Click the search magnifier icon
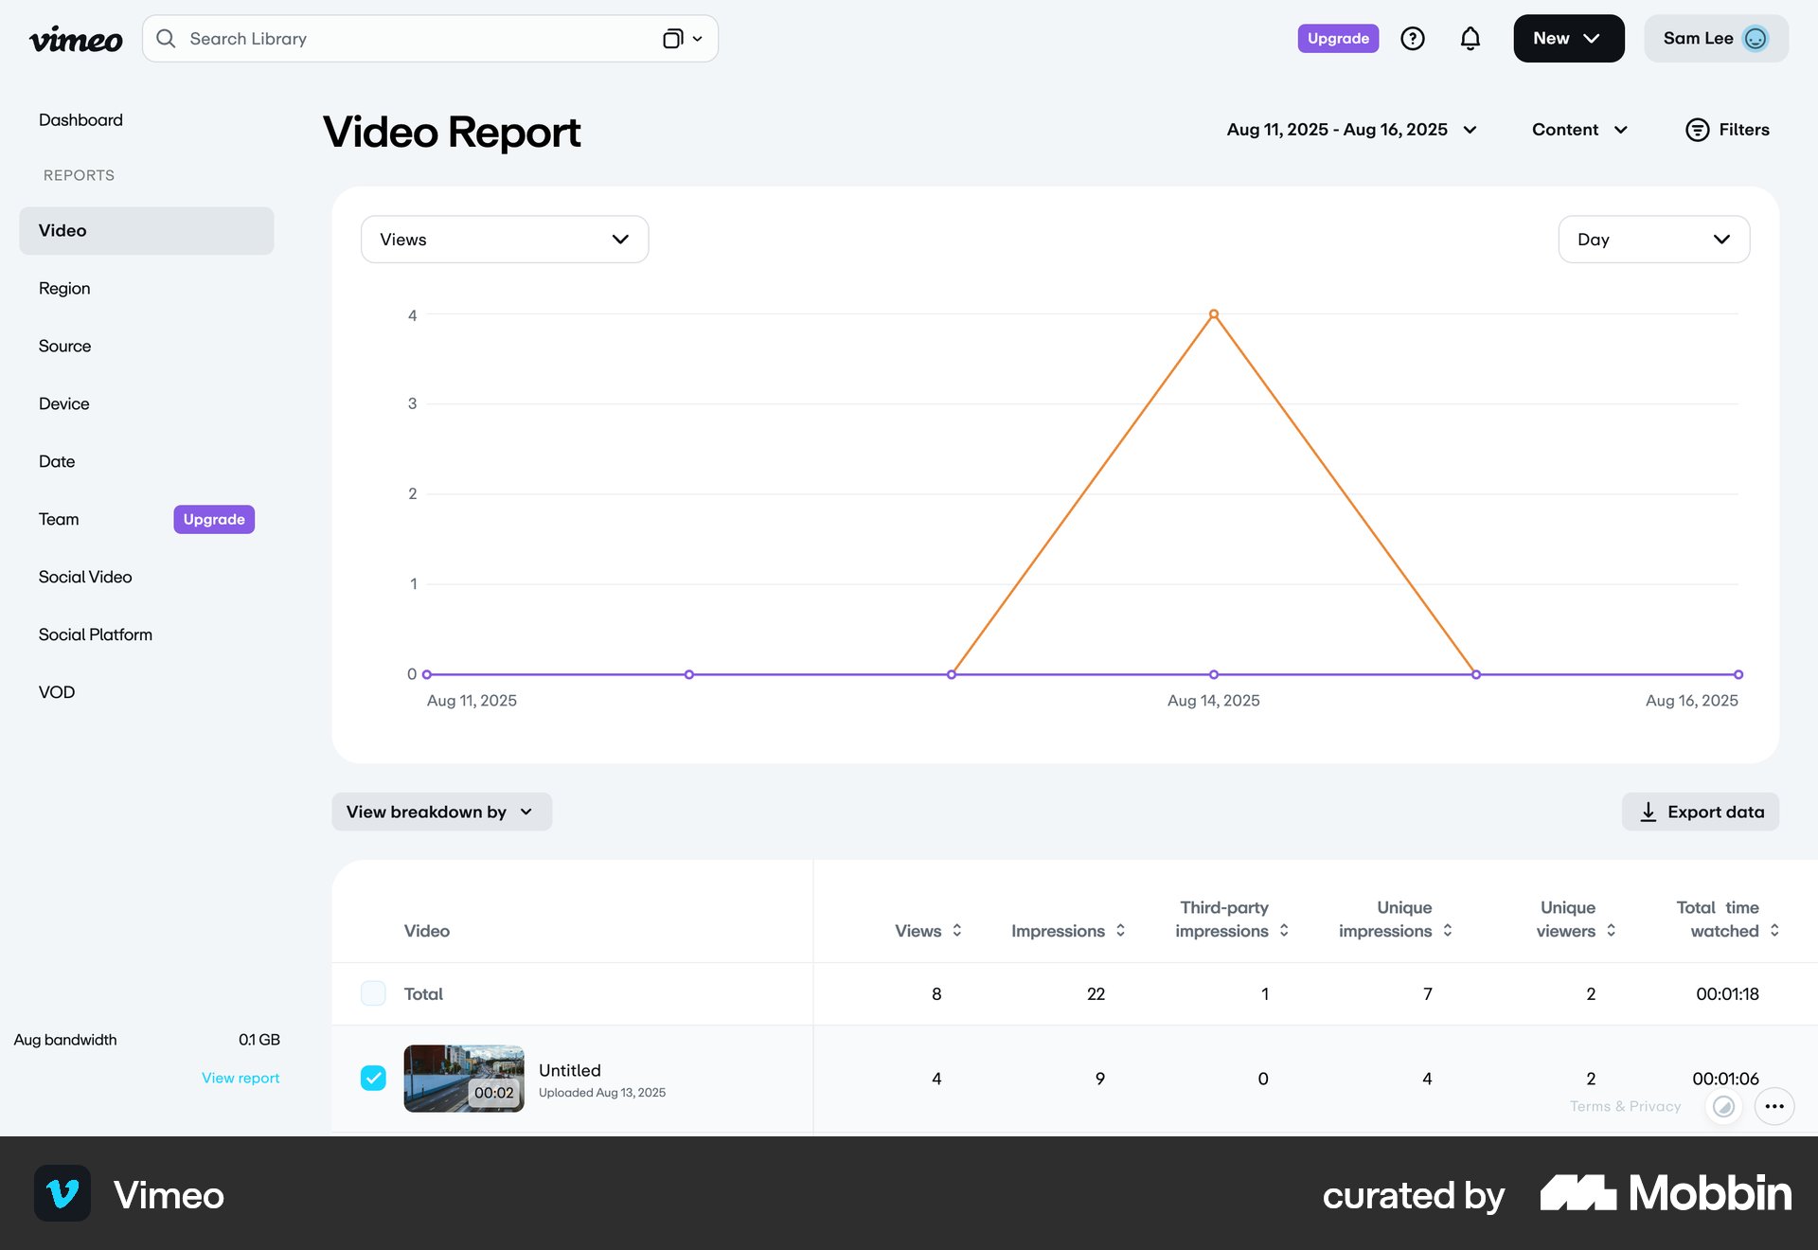Screen dimensions: 1818x1250 (x=166, y=39)
